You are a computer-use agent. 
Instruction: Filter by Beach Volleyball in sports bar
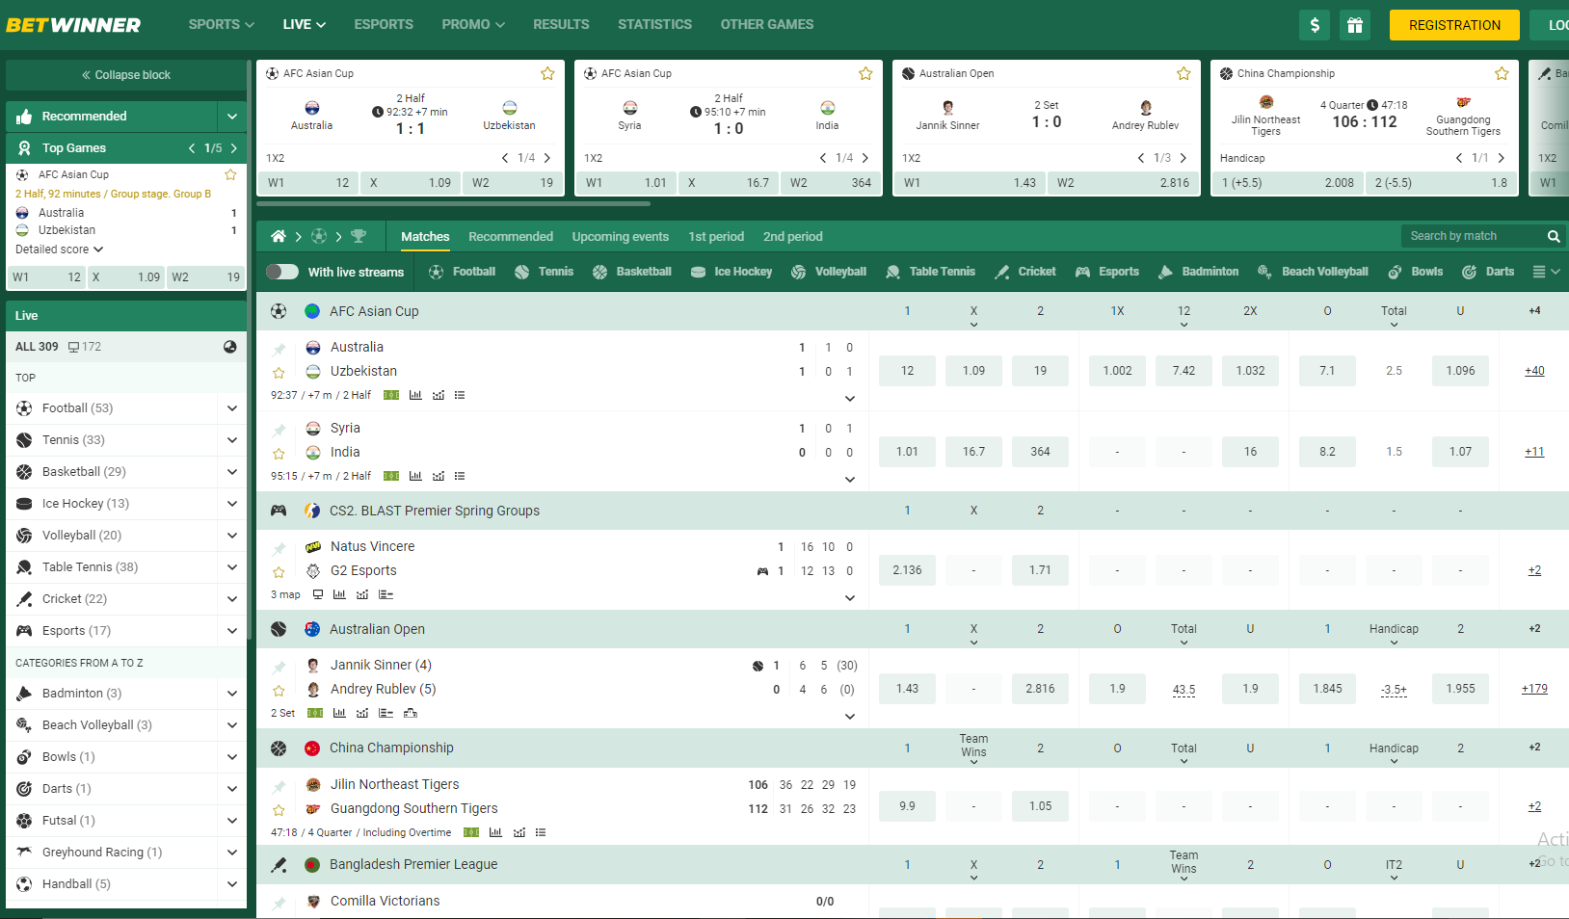[1313, 272]
